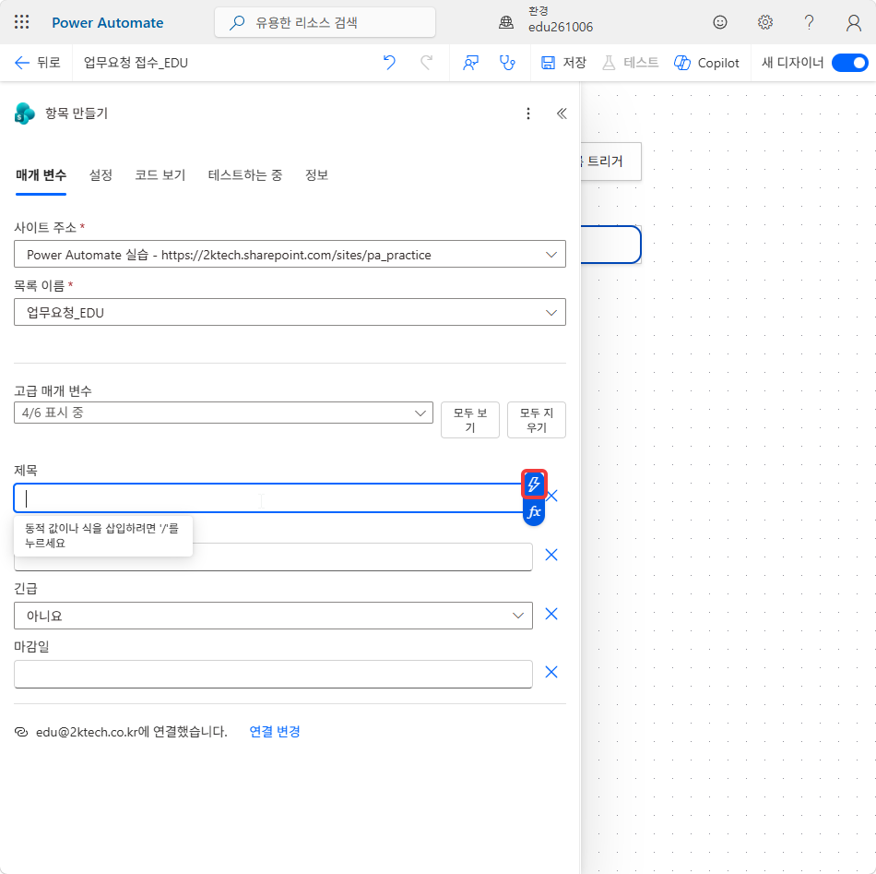
Task: Click the flow name 업무요청 접수_EDU
Action: 136,63
